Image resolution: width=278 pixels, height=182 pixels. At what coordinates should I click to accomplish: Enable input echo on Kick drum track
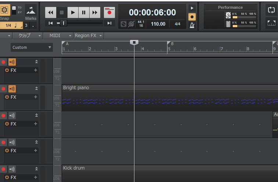[x=12, y=169]
